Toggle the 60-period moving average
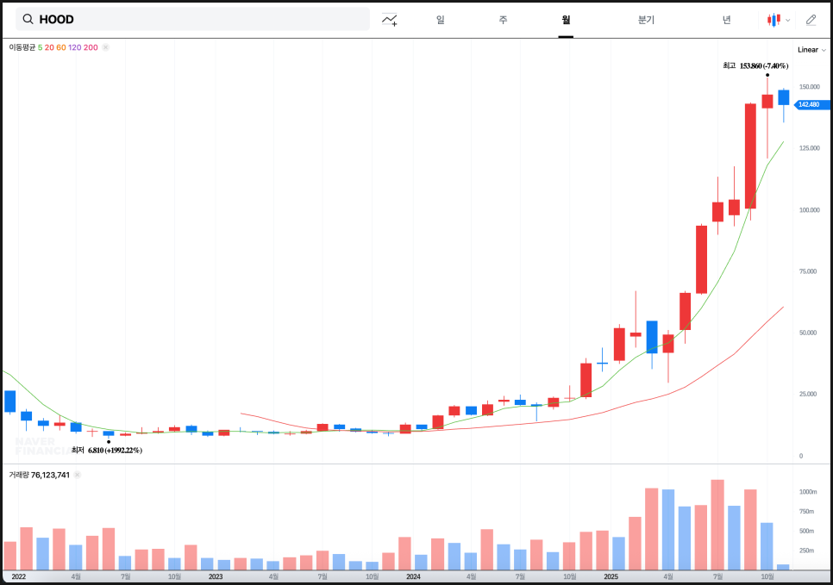The width and height of the screenshot is (833, 585). point(60,47)
